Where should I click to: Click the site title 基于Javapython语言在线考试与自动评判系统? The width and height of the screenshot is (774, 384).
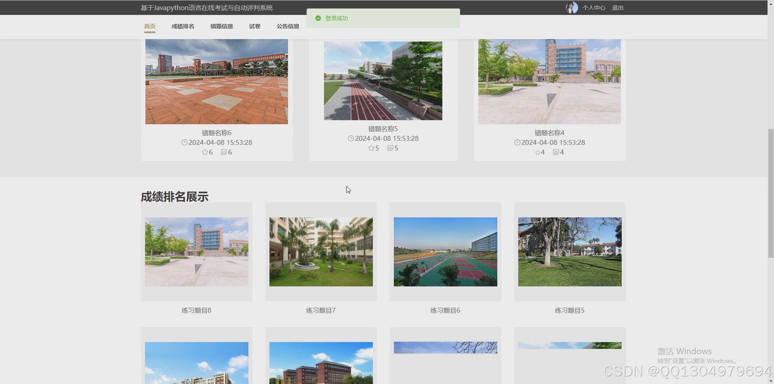coord(207,8)
